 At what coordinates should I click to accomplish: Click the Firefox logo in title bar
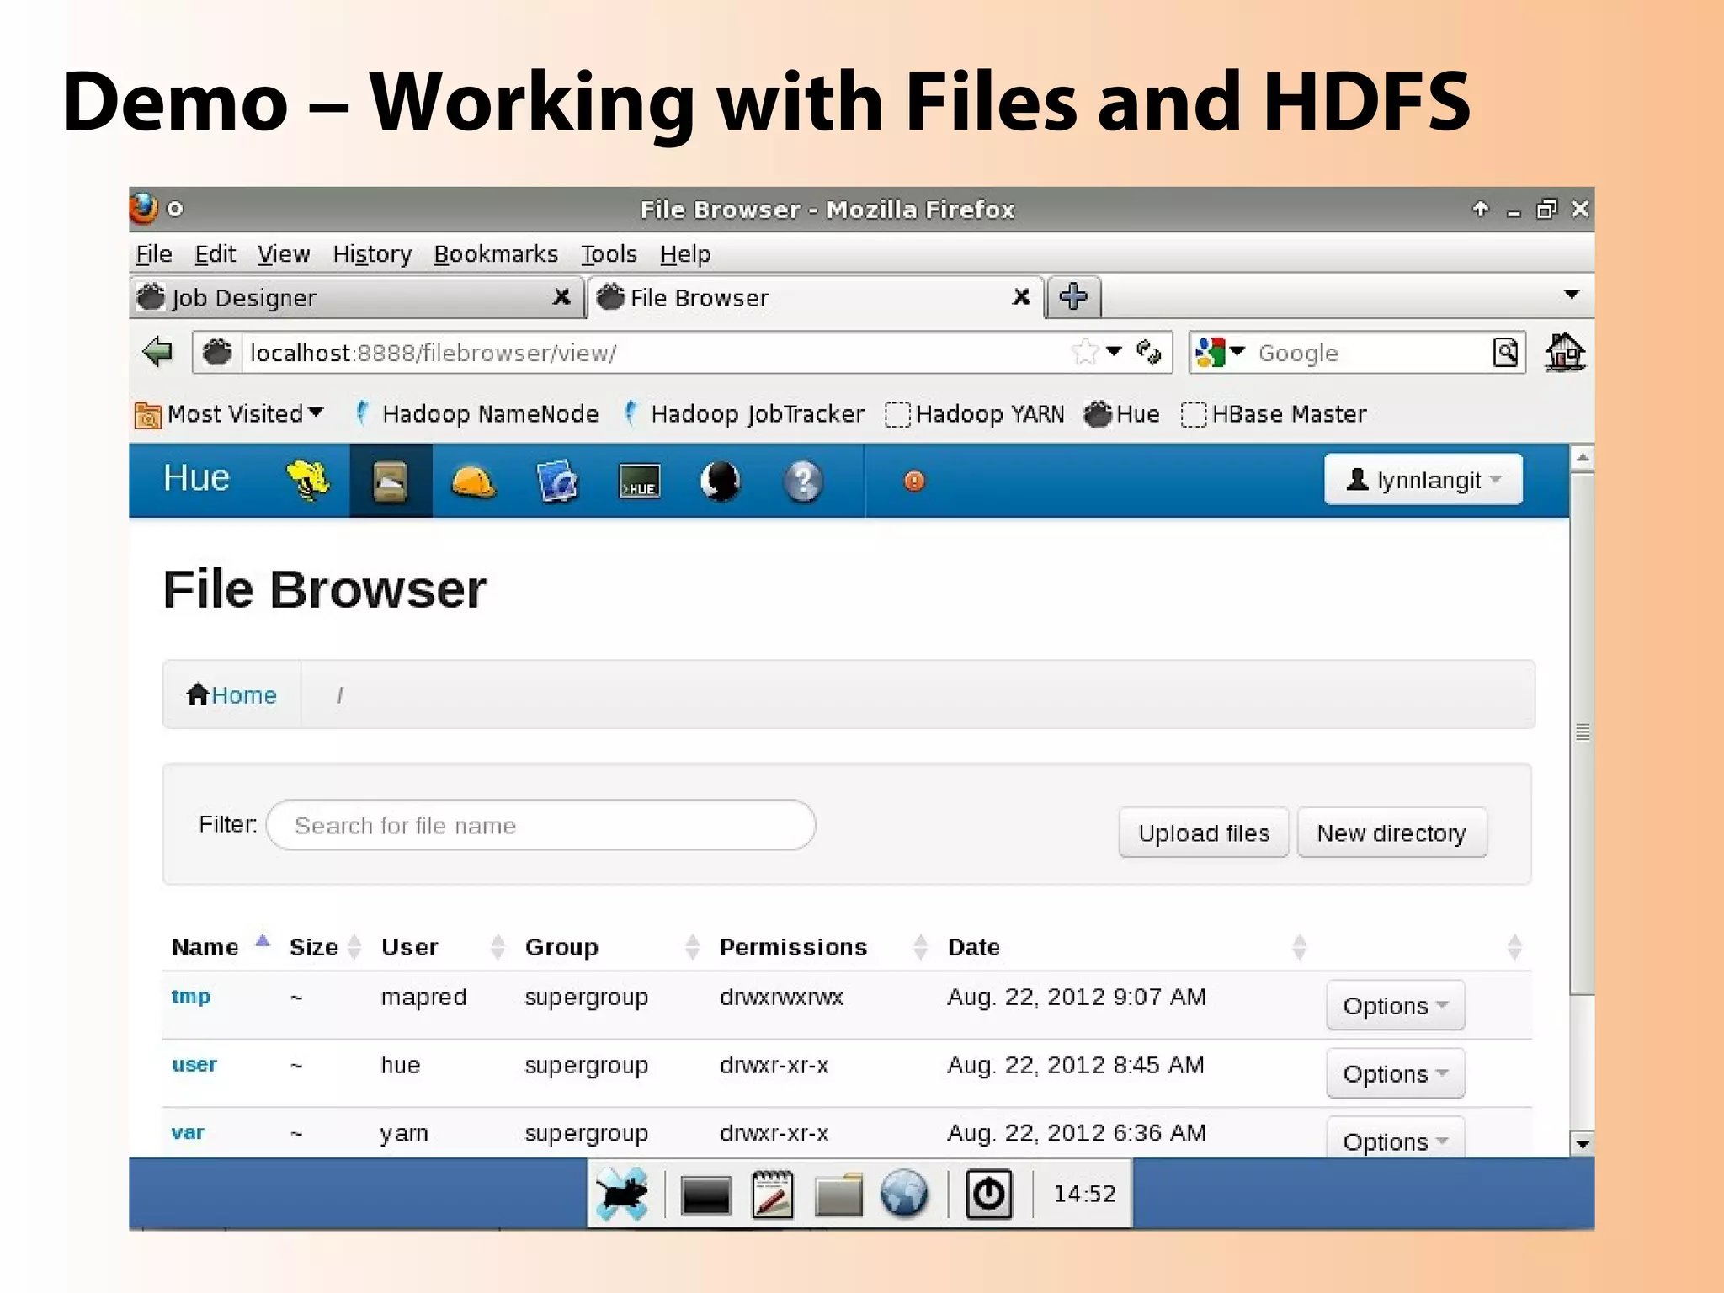tap(143, 208)
